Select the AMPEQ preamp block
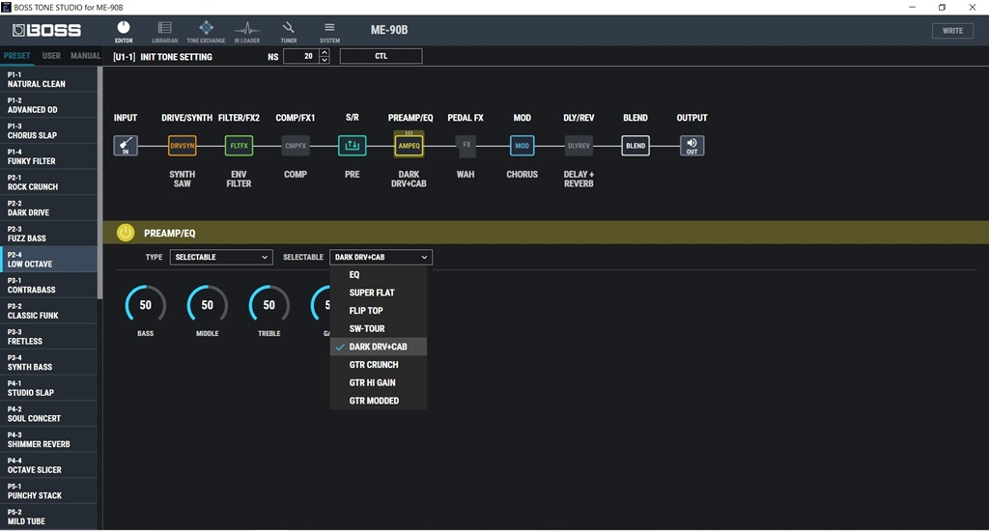Image resolution: width=989 pixels, height=531 pixels. (x=409, y=146)
